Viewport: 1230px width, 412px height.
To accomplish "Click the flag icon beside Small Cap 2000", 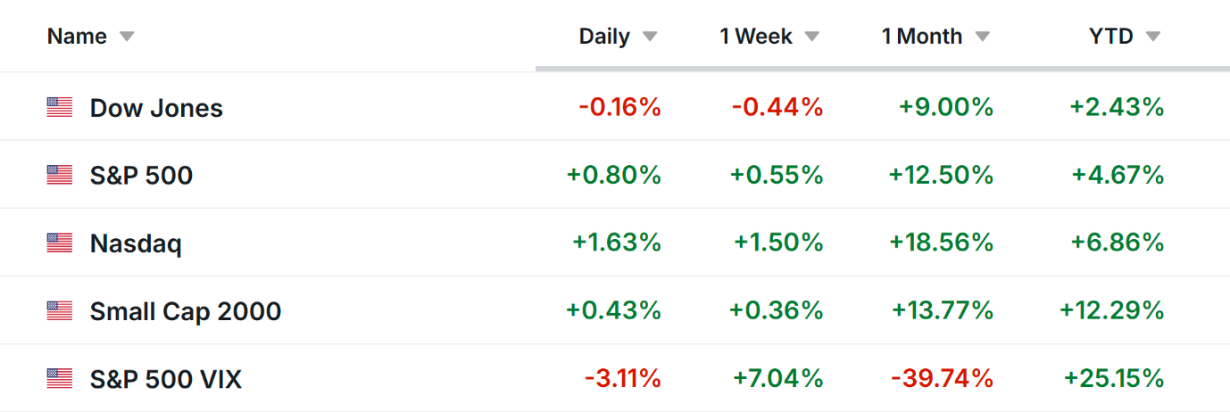I will [59, 311].
